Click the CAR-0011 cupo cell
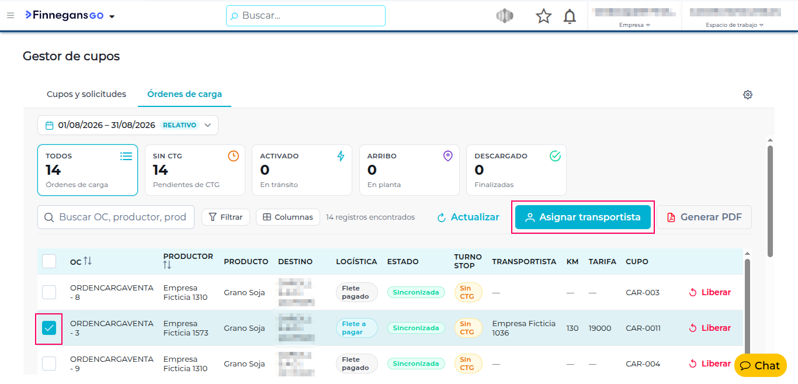This screenshot has width=798, height=384. [643, 328]
